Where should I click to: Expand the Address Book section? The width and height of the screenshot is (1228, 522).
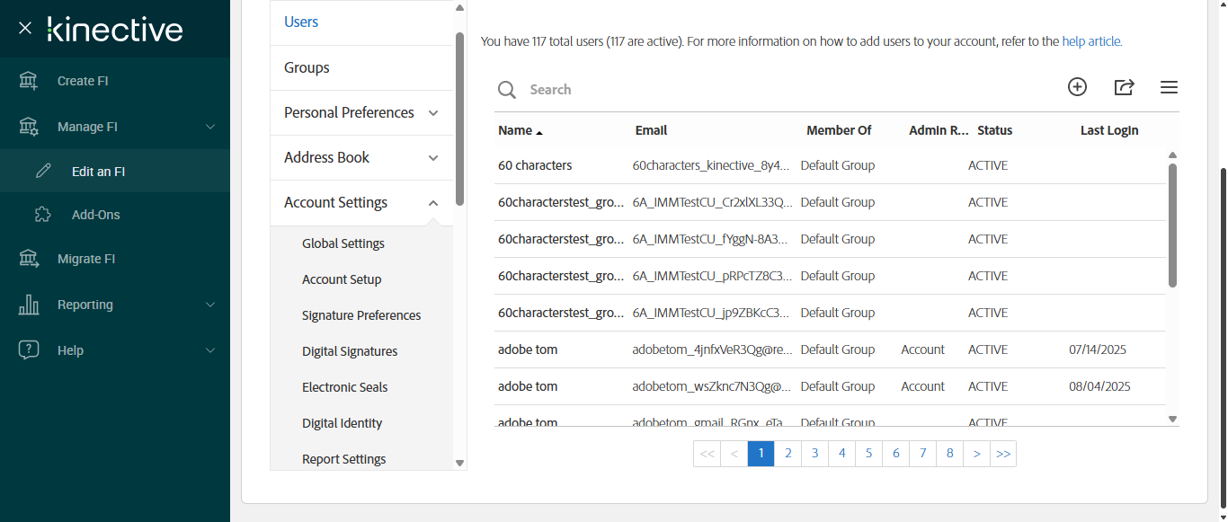(433, 158)
